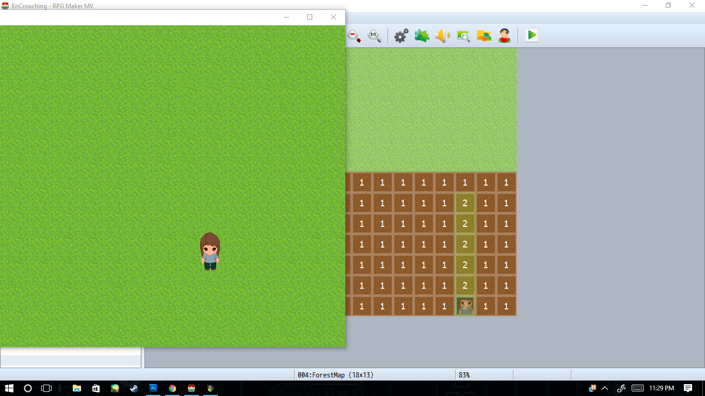
Task: Select the topmost region 2 tile
Action: coord(465,203)
